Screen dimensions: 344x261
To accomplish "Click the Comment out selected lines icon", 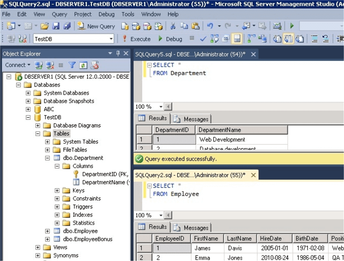I will click(x=314, y=39).
